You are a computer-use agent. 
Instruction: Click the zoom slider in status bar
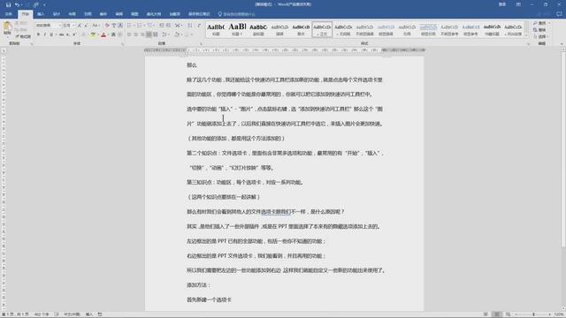(x=534, y=314)
